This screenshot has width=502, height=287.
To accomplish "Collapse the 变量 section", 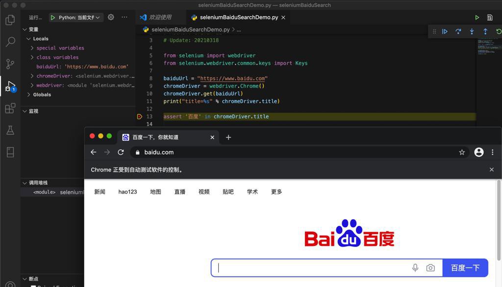I will [25, 29].
